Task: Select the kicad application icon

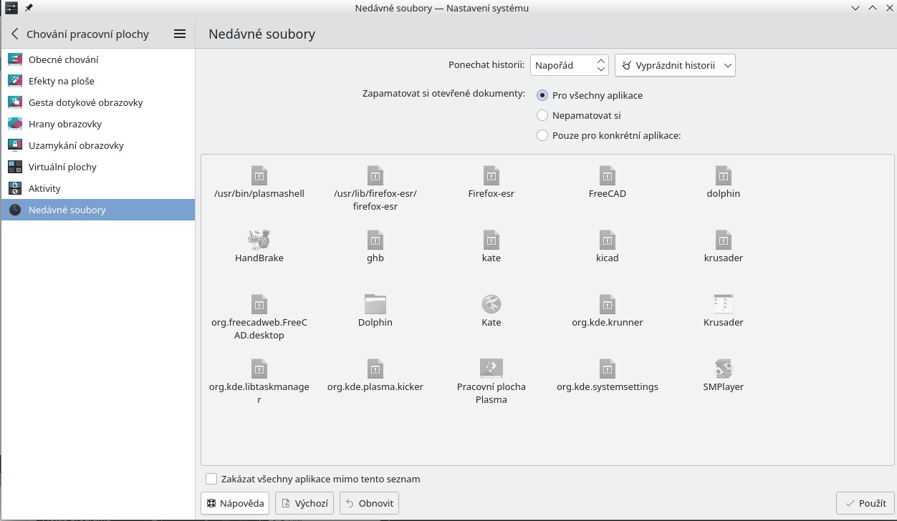Action: tap(608, 239)
